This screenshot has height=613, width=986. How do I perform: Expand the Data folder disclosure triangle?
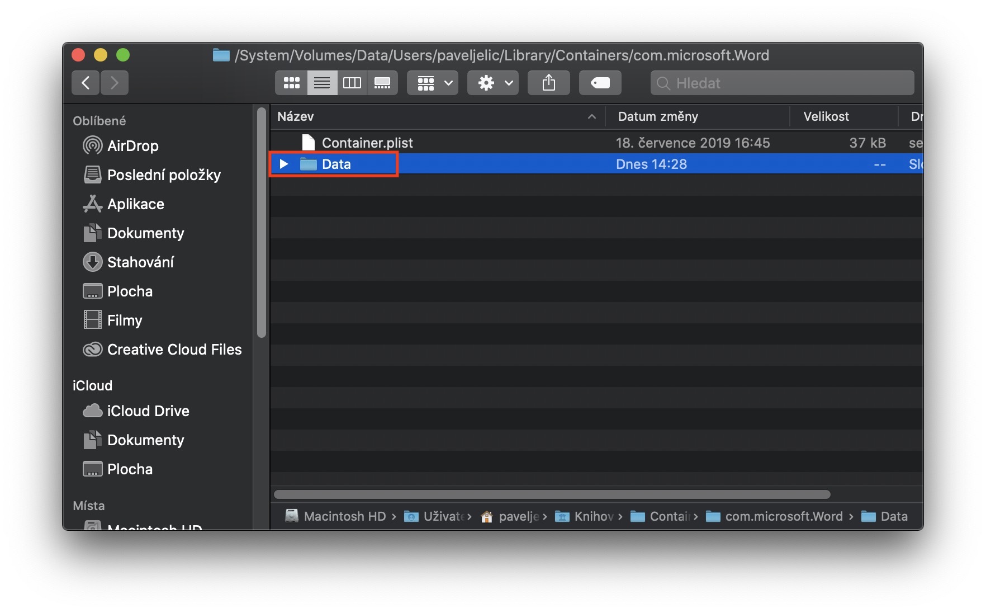283,164
